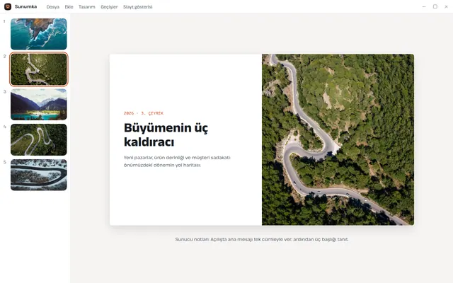Click the subtitle starting "Yeni pazarlar"

pyautogui.click(x=177, y=161)
